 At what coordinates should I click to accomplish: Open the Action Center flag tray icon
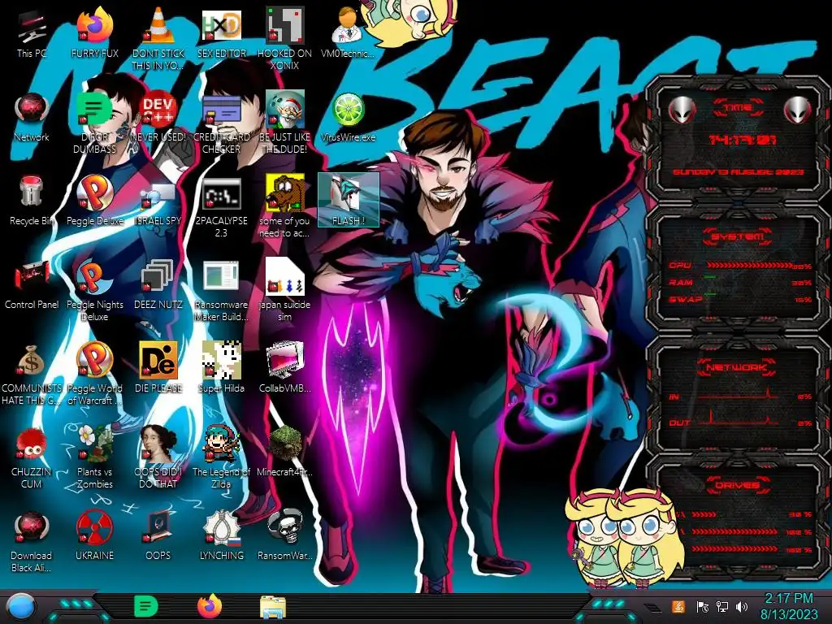702,606
